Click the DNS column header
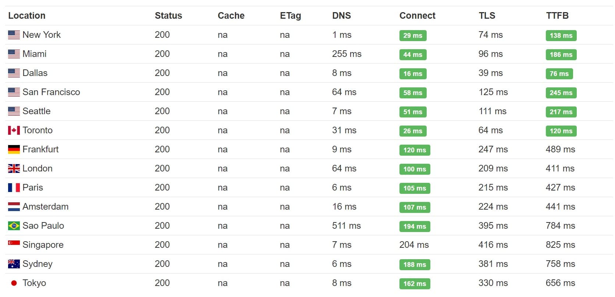This screenshot has width=615, height=297. [341, 16]
